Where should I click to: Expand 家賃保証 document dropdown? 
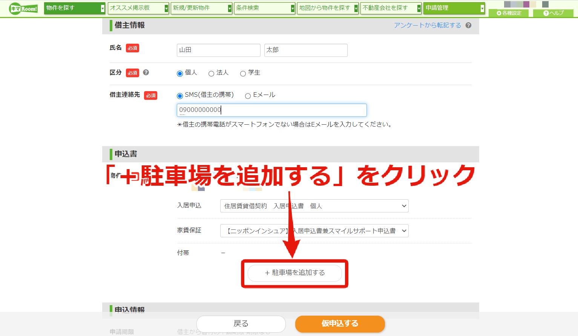tap(314, 231)
